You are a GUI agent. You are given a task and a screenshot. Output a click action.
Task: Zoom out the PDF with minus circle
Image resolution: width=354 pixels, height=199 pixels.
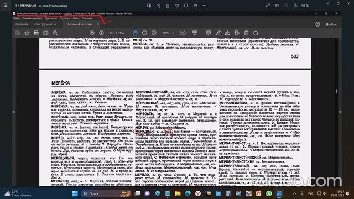(x=144, y=33)
